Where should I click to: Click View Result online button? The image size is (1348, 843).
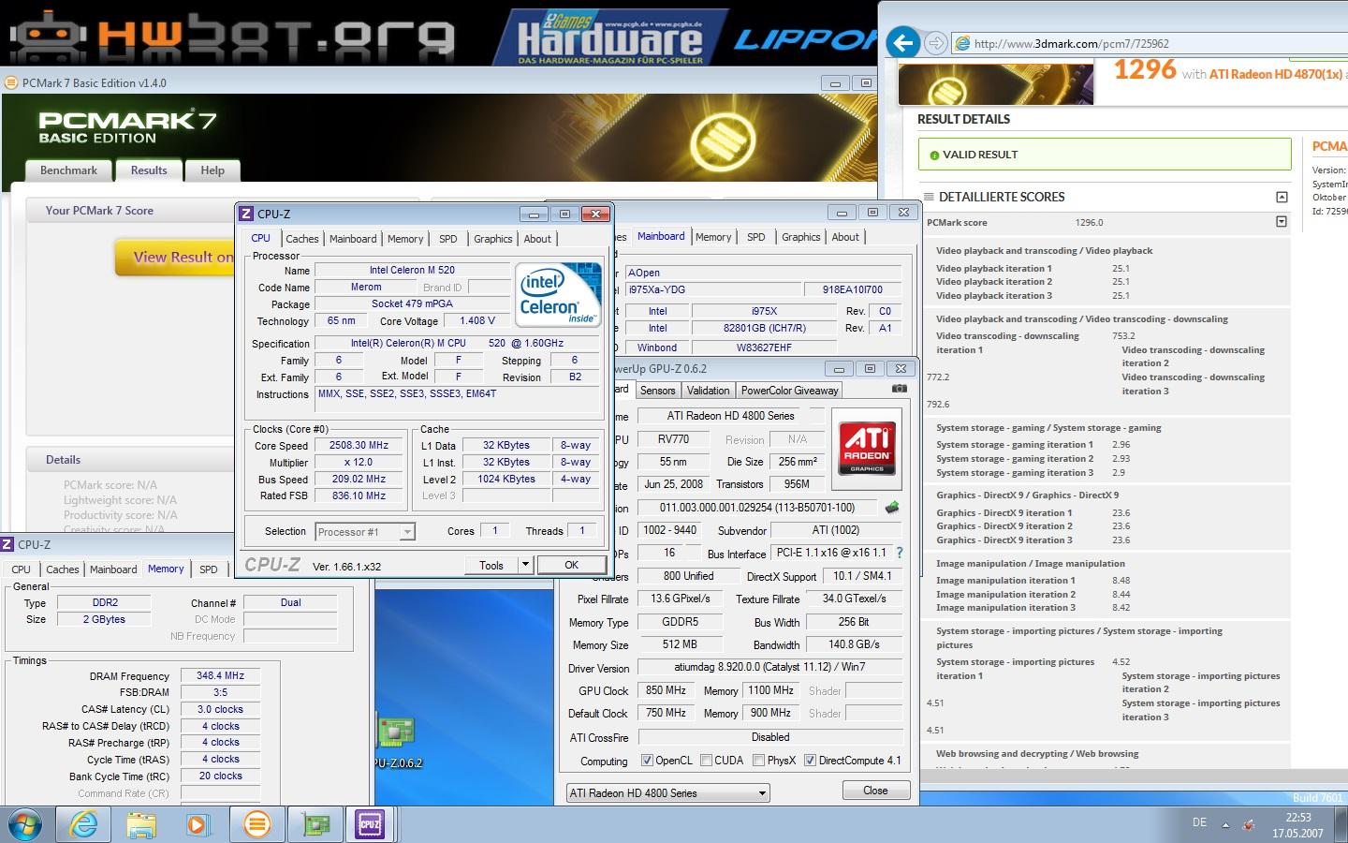175,258
